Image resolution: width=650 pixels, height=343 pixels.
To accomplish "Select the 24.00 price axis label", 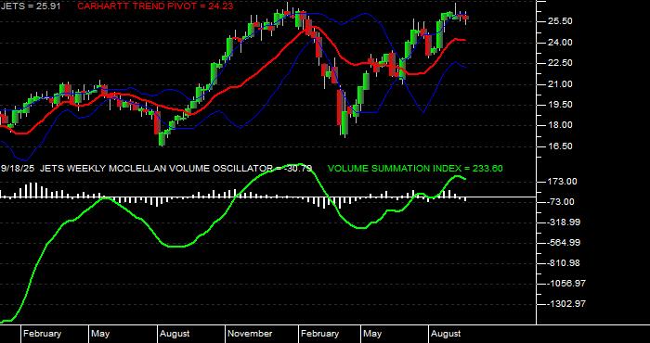I will tap(561, 43).
